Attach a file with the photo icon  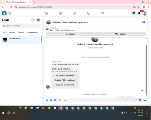51,100
